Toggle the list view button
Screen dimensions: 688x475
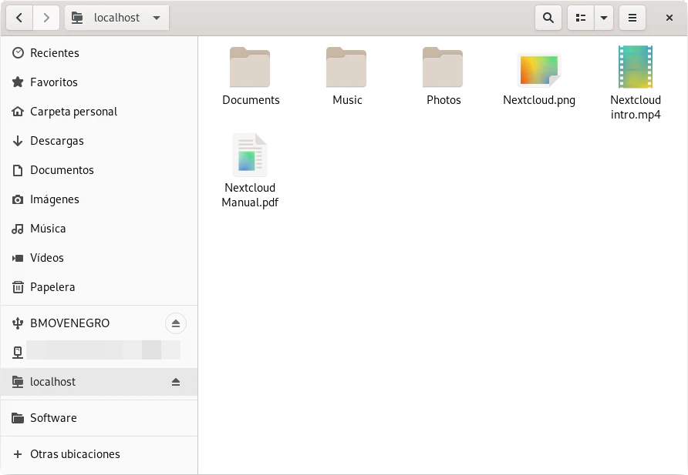pos(581,18)
